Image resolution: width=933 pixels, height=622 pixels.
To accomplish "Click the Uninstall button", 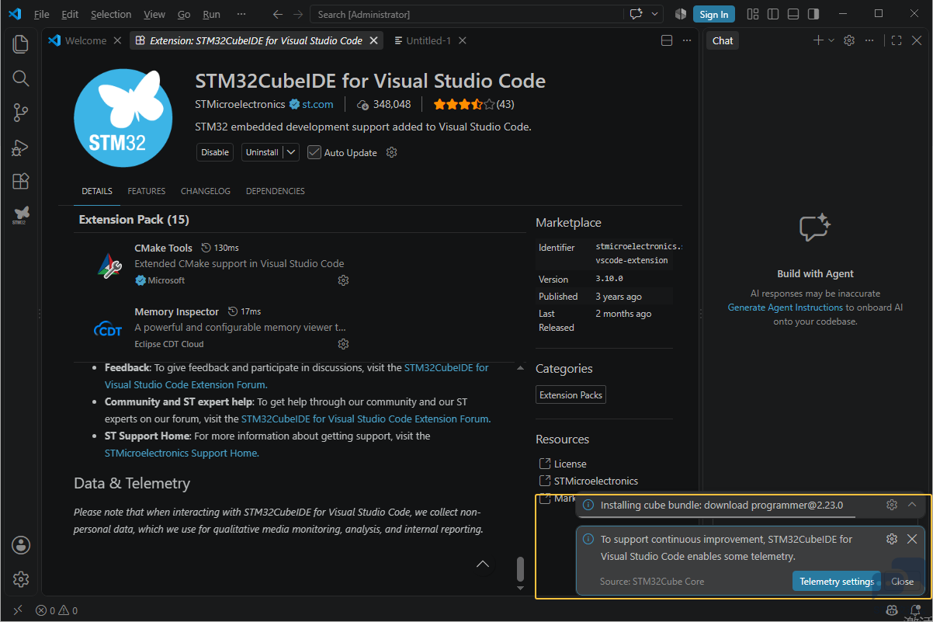I will point(262,152).
